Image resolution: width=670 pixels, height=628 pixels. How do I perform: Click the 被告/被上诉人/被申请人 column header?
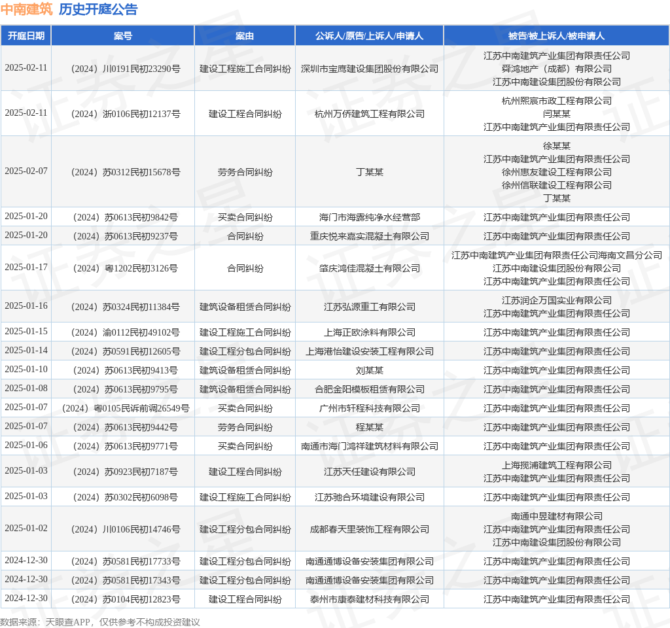[x=557, y=36]
